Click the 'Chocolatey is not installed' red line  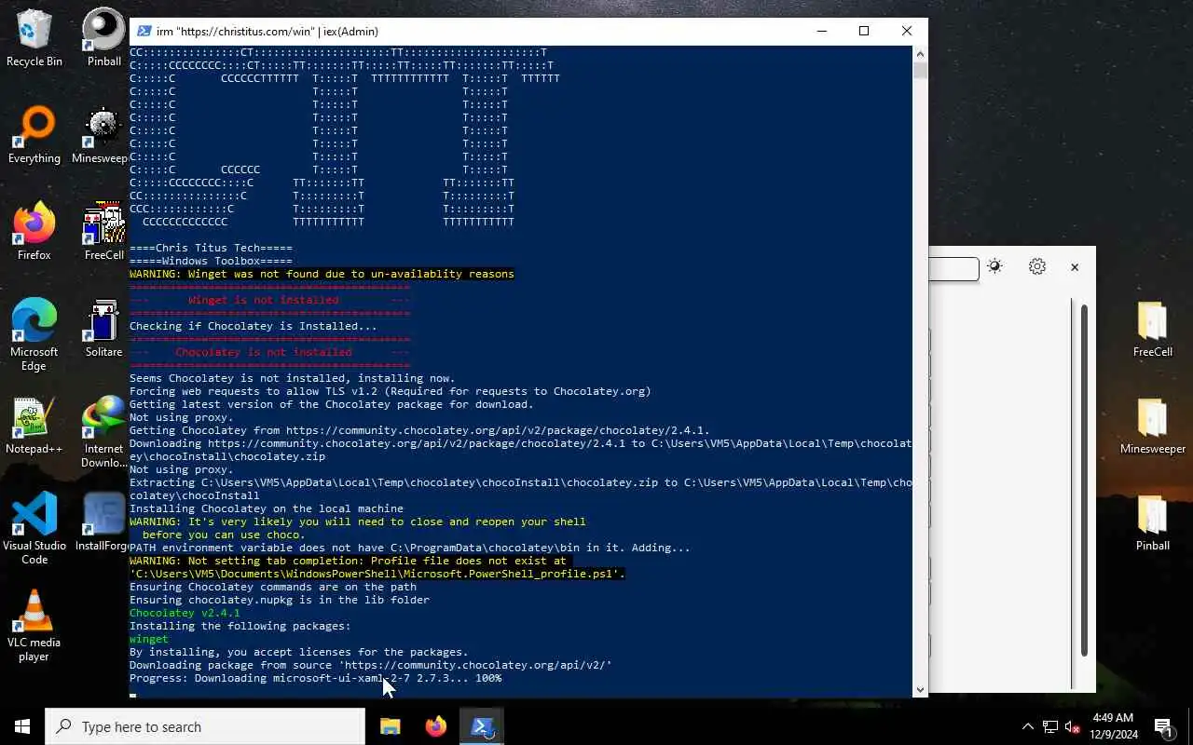tap(269, 352)
